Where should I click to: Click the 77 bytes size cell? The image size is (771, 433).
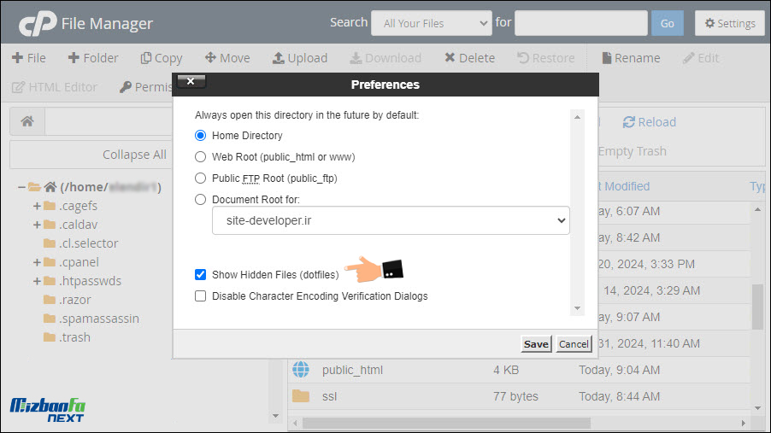pyautogui.click(x=515, y=396)
